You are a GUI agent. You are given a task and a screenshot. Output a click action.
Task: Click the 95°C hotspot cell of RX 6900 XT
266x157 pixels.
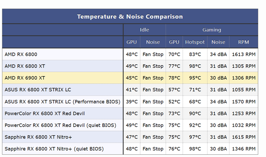[195, 78]
